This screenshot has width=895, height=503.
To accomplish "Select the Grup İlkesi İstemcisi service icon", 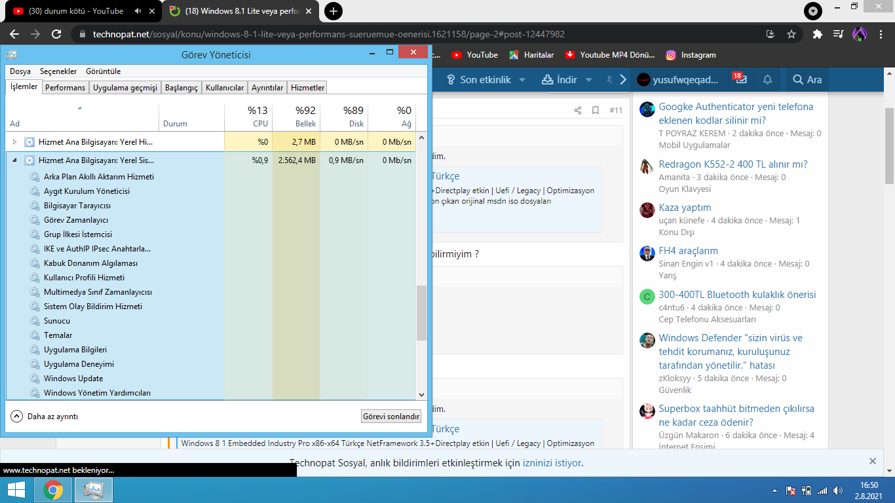I will tap(35, 234).
